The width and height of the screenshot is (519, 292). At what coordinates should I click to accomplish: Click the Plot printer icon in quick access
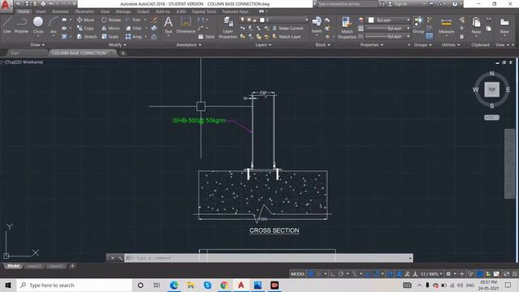(43, 3)
